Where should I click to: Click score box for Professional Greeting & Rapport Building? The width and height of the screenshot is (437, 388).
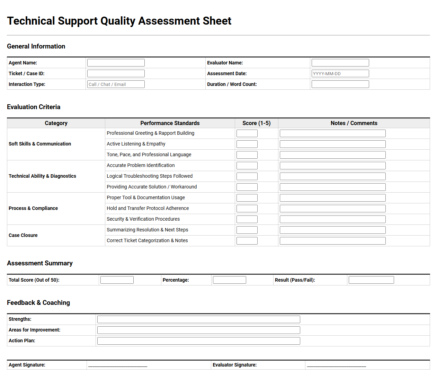(247, 133)
